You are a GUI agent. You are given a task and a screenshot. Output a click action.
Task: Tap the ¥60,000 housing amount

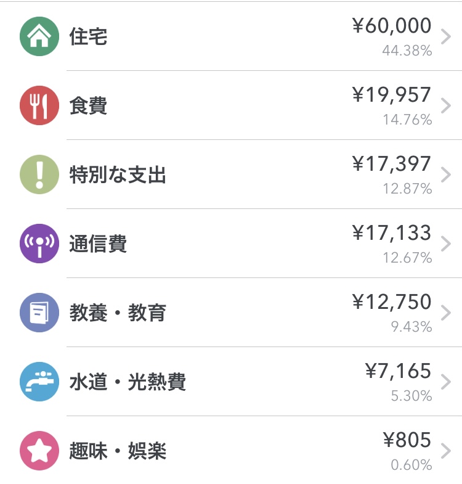tap(392, 26)
